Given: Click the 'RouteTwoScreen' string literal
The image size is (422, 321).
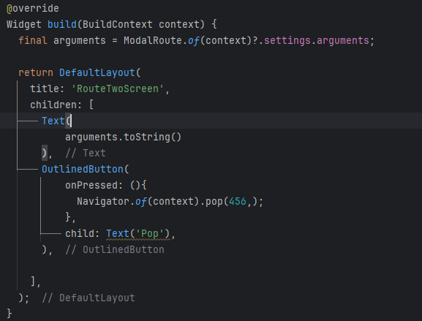Looking at the screenshot, I should pyautogui.click(x=117, y=88).
